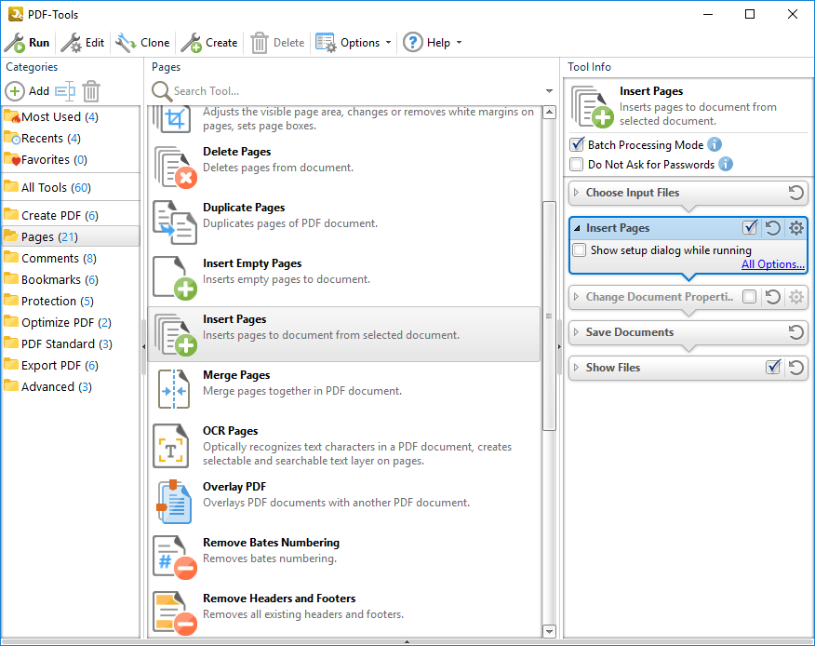Select the Duplicate Pages tool icon
The image size is (815, 646).
(175, 222)
